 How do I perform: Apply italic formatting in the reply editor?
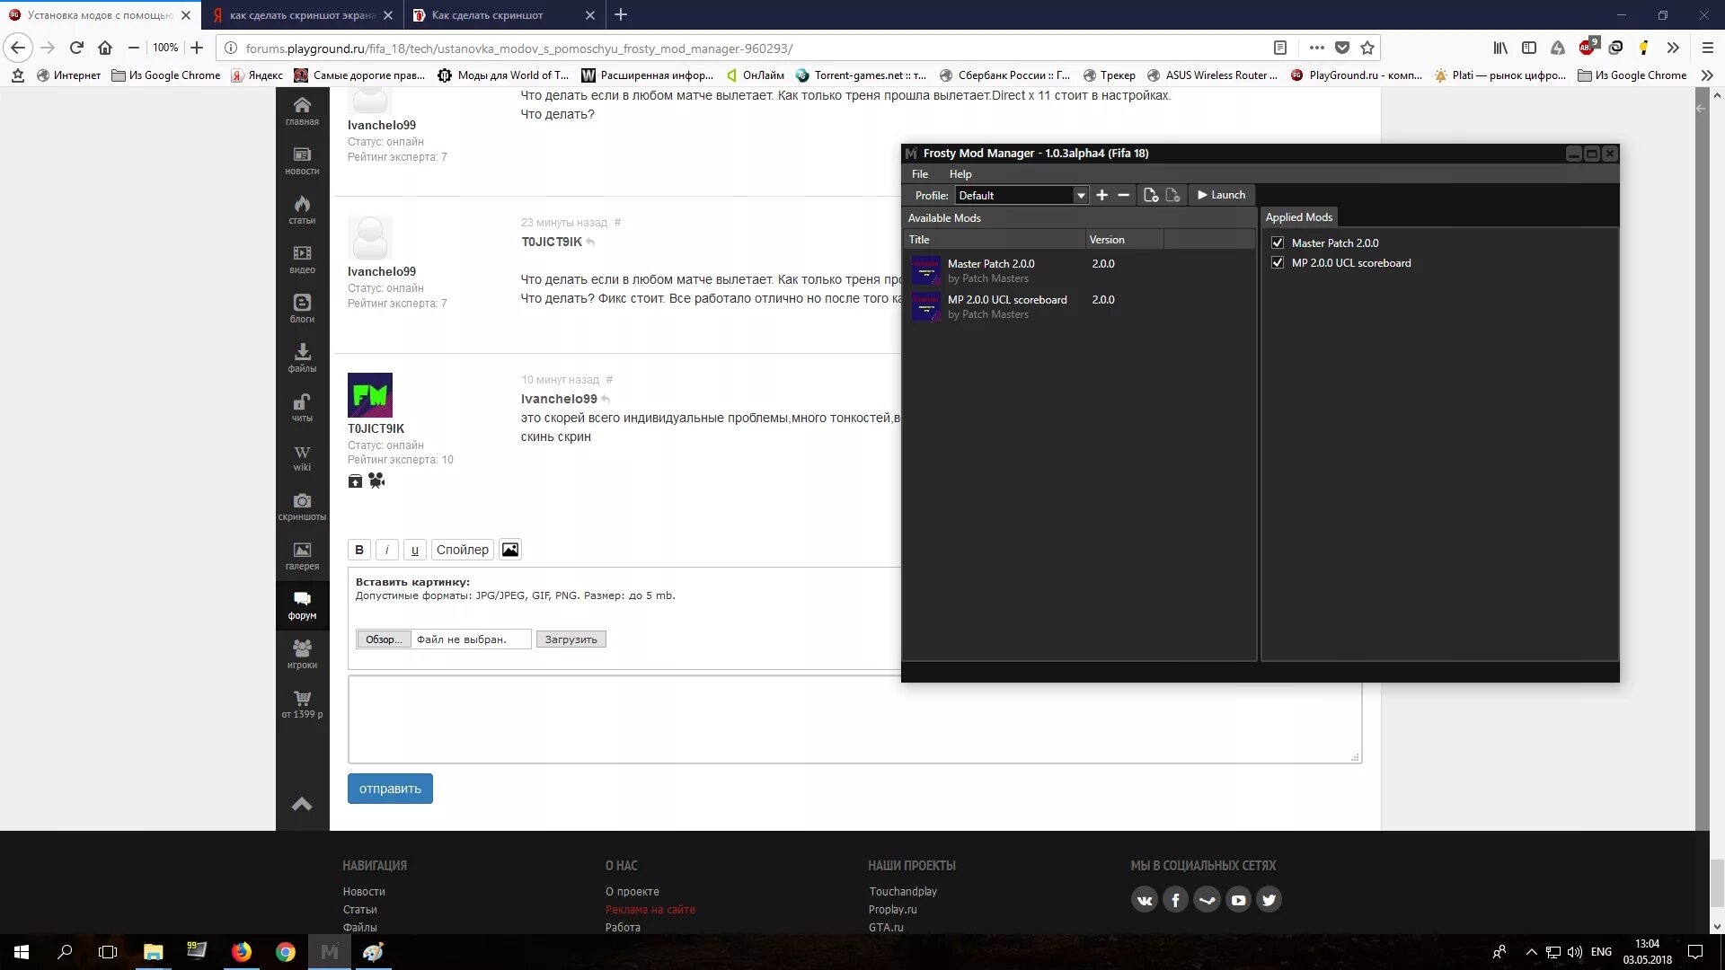tap(387, 550)
